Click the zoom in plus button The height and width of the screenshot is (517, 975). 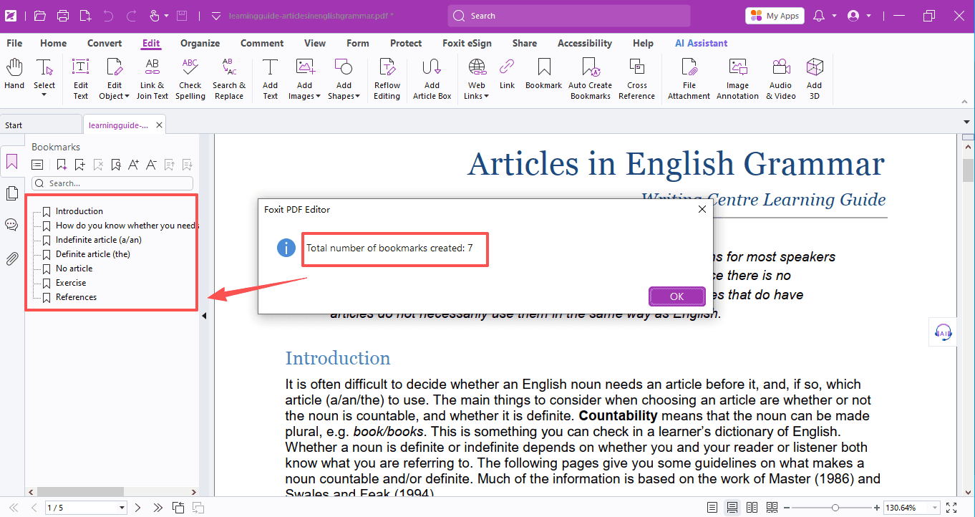[877, 508]
